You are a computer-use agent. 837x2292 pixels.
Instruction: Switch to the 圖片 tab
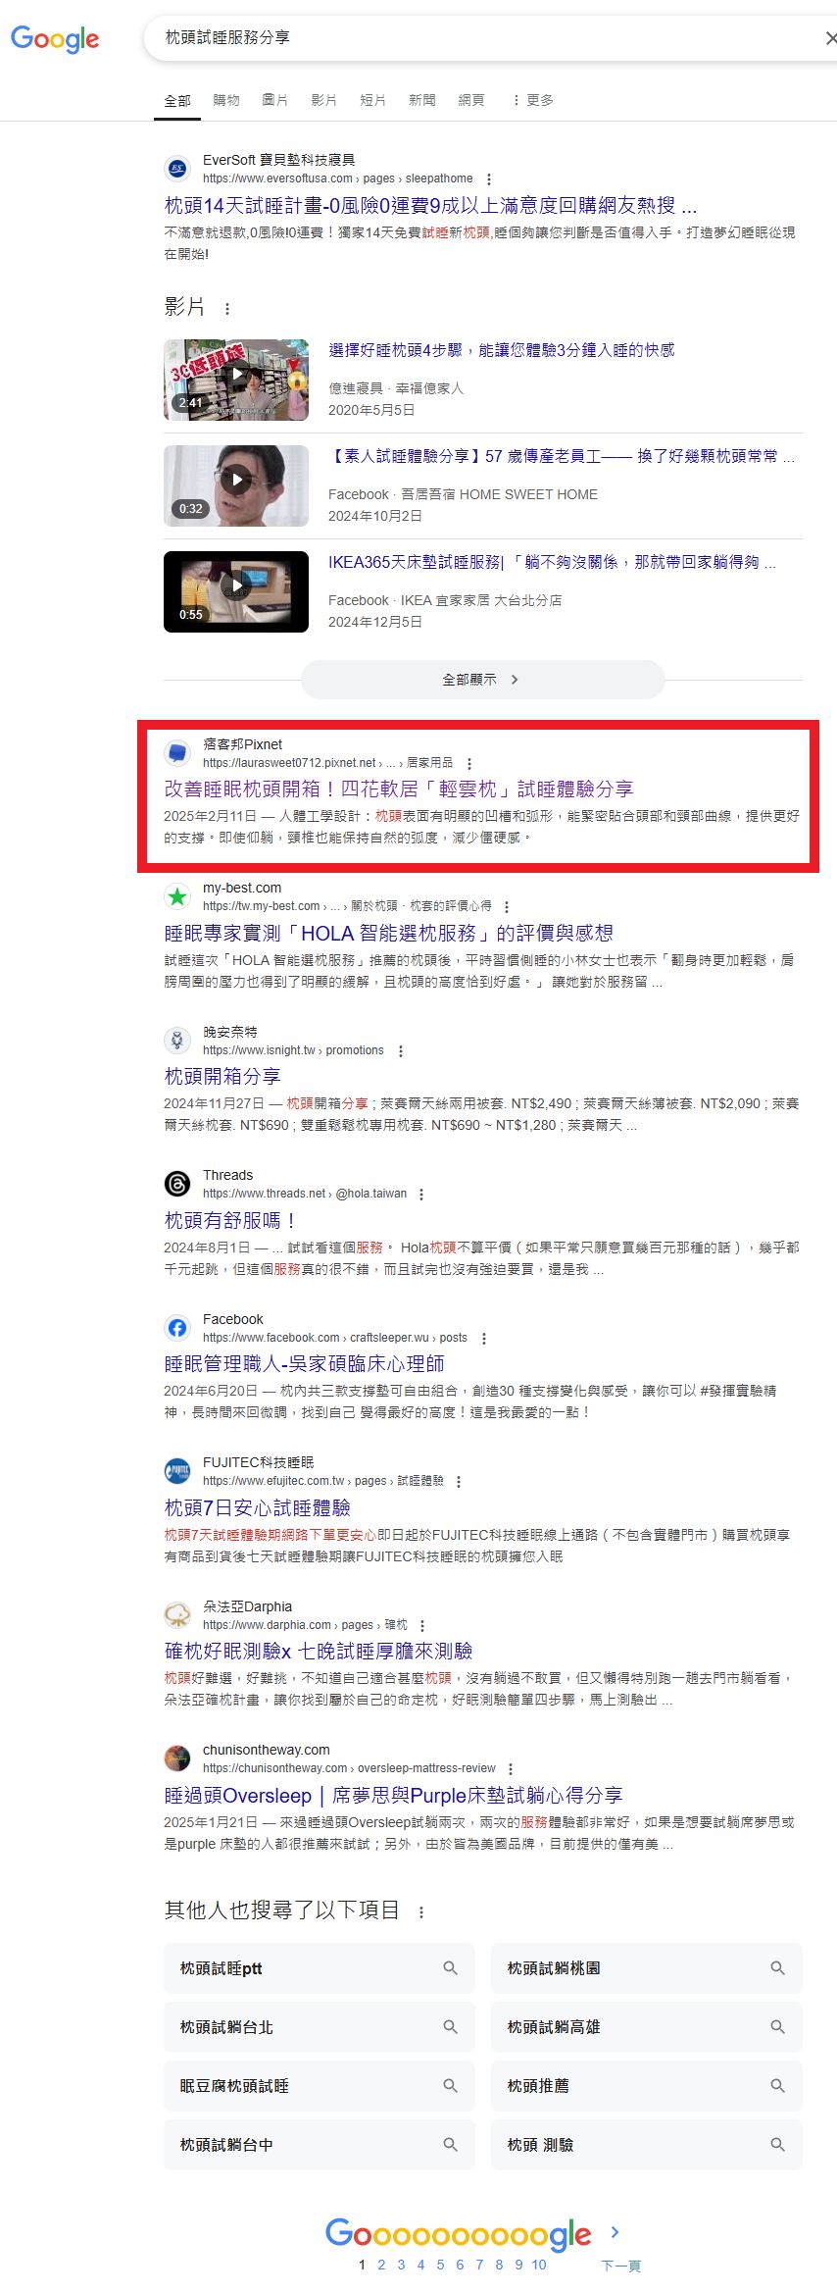point(275,100)
